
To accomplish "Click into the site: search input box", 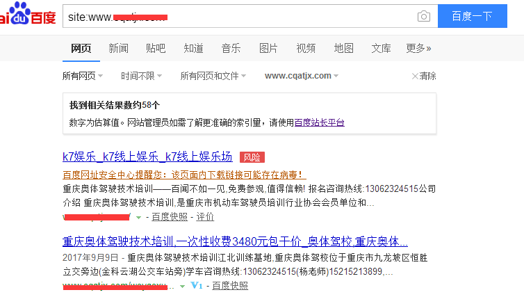I will point(236,17).
